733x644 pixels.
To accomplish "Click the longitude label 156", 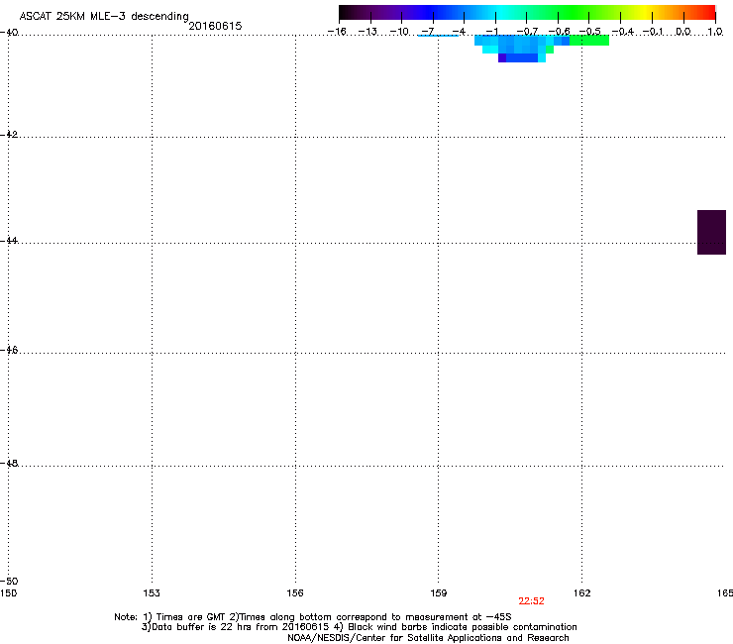I will pyautogui.click(x=295, y=593).
